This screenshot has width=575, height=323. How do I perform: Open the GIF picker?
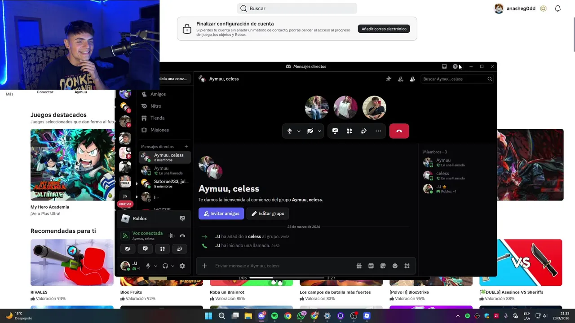tap(371, 266)
